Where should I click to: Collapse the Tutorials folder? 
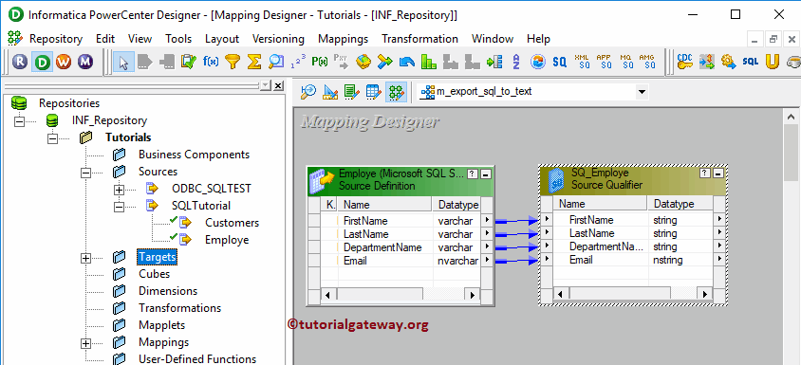pyautogui.click(x=52, y=138)
